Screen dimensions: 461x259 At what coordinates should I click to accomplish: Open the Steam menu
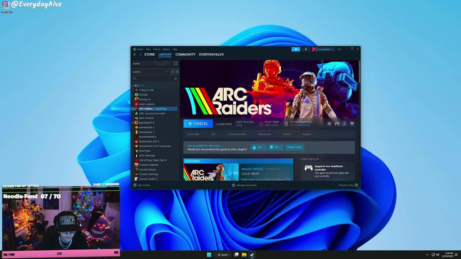click(138, 49)
